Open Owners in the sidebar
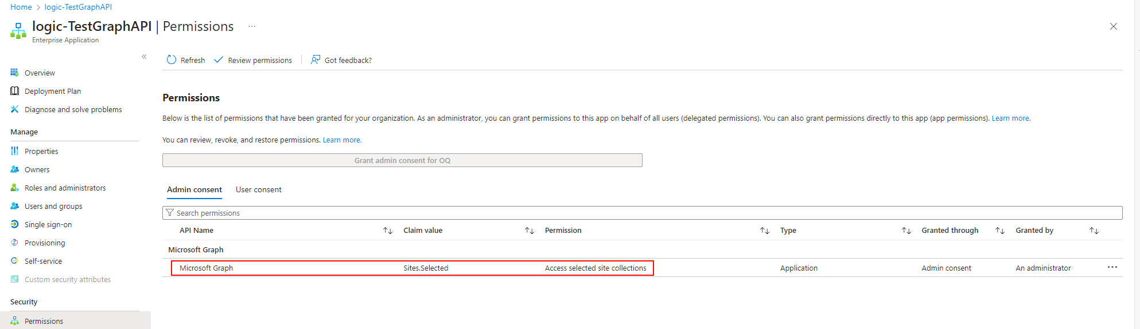 point(37,169)
